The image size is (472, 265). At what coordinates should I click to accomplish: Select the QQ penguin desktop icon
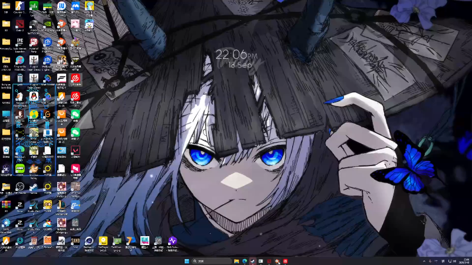(x=34, y=97)
